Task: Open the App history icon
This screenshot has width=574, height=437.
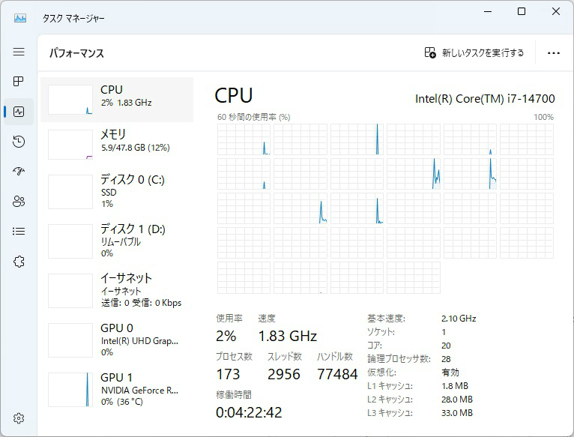Action: pos(19,142)
